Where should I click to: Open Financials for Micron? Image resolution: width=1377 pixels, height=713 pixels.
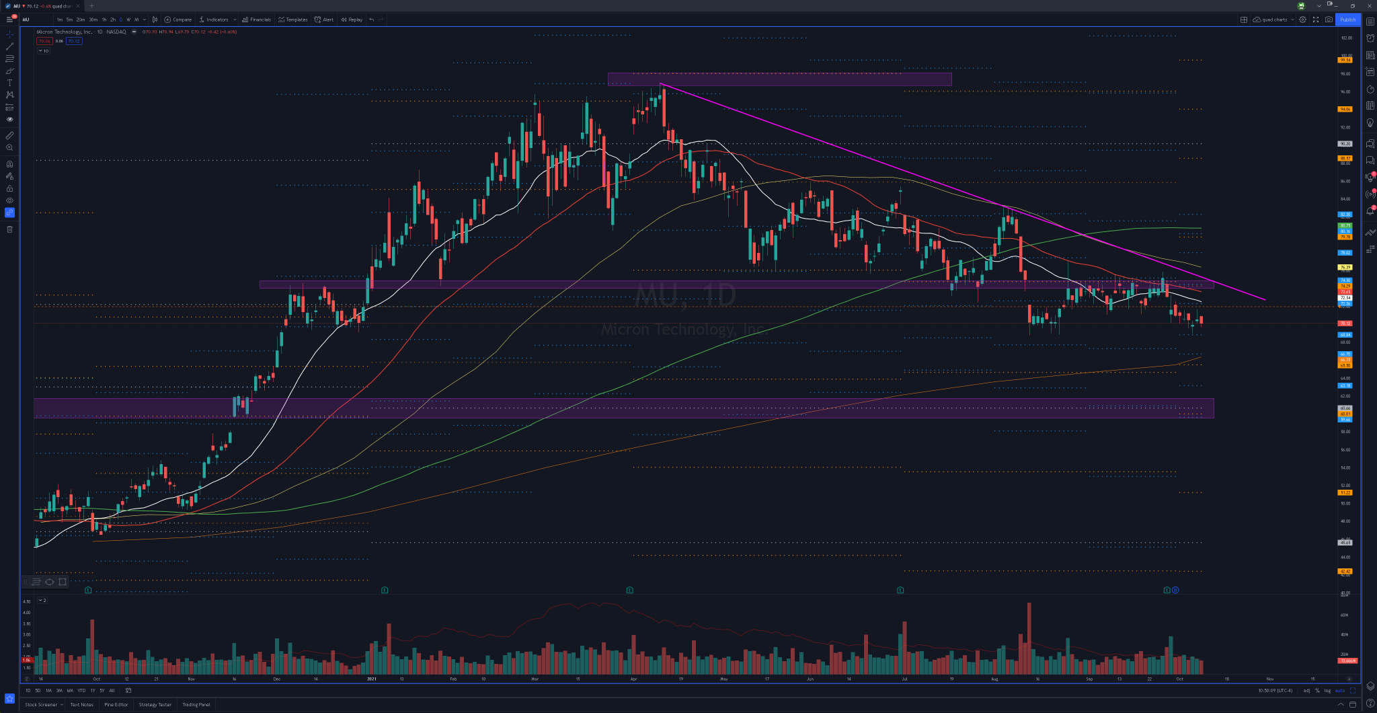[x=257, y=20]
